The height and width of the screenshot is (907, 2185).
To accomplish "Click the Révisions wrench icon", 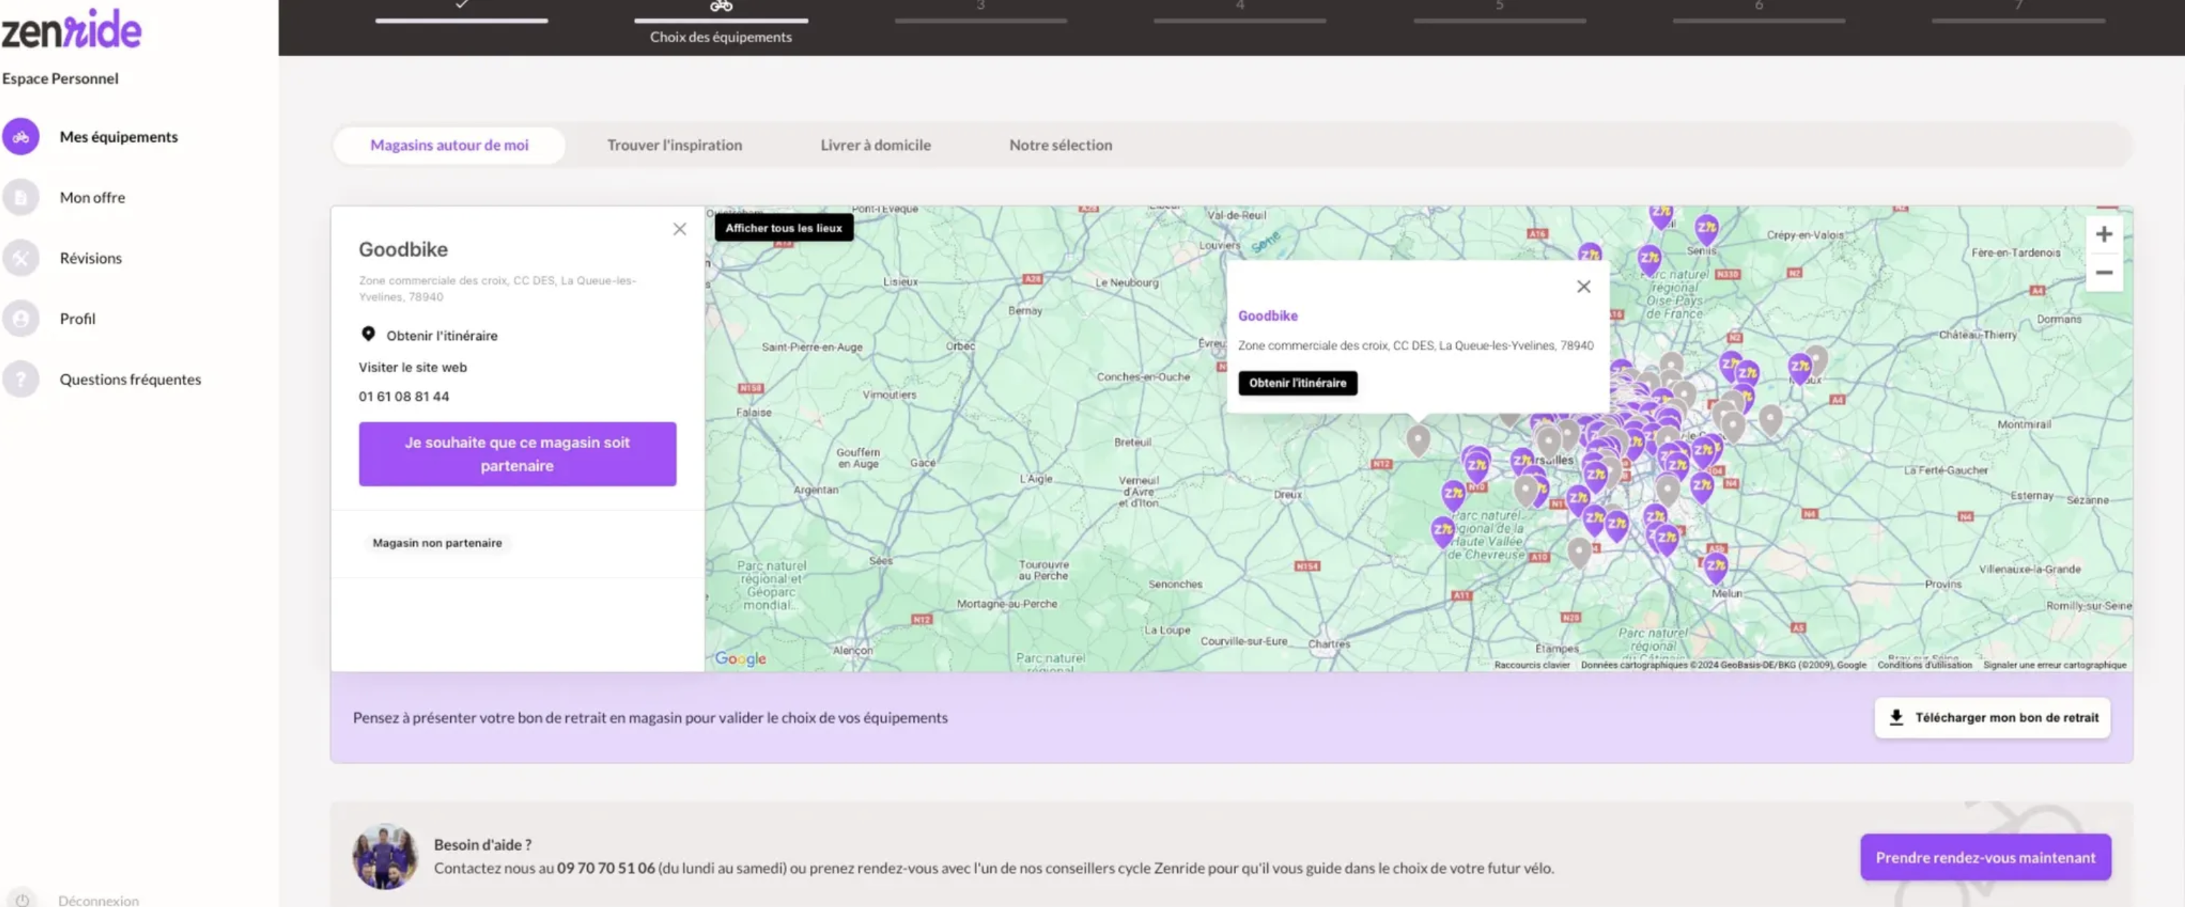I will pos(20,258).
